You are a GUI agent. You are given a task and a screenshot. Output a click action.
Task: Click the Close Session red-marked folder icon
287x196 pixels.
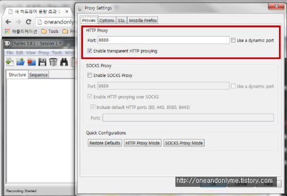[x=31, y=62]
